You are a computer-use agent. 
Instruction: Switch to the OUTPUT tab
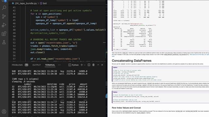point(37,65)
